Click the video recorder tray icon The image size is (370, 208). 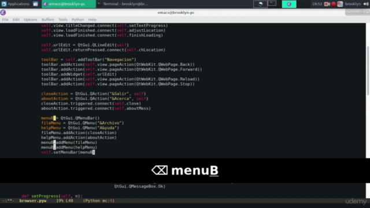tap(327, 4)
